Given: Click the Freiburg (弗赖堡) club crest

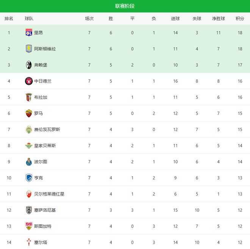Looking at the screenshot, I should 28,65.
